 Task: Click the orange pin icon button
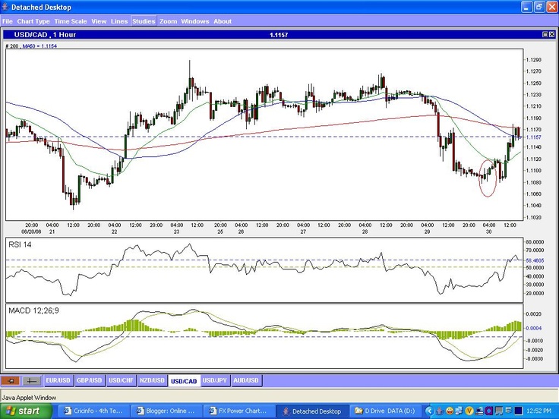click(x=11, y=381)
